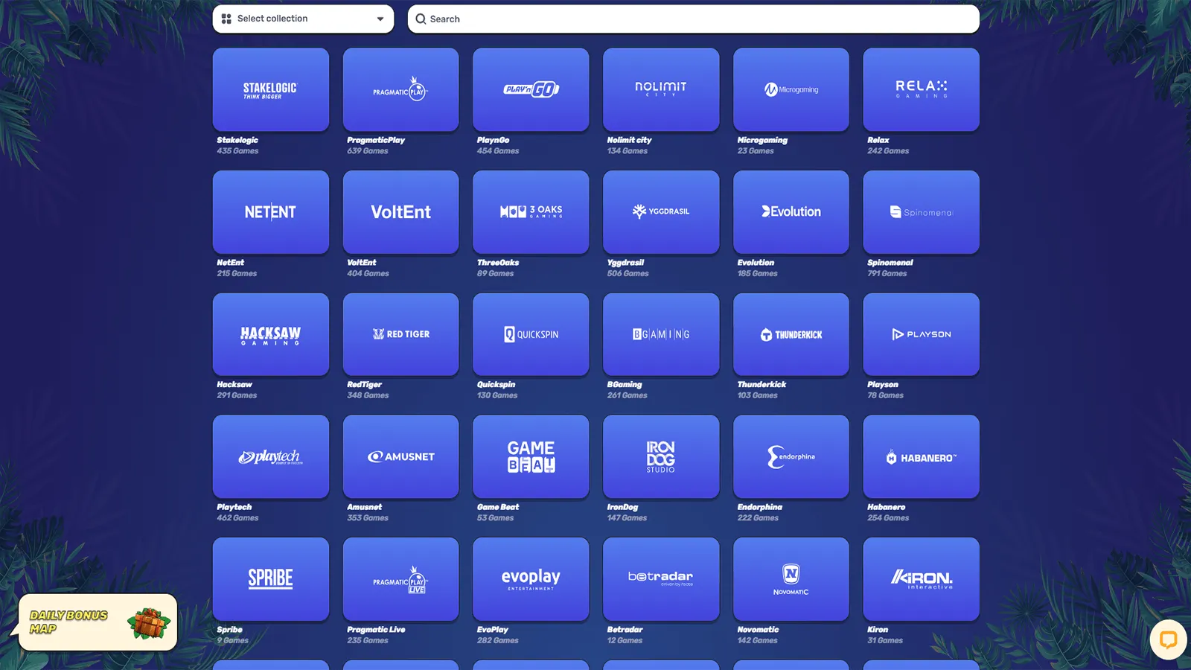Screen dimensions: 1191x670
Task: Click the "348 Games" RedTiger count
Action: 368,395
